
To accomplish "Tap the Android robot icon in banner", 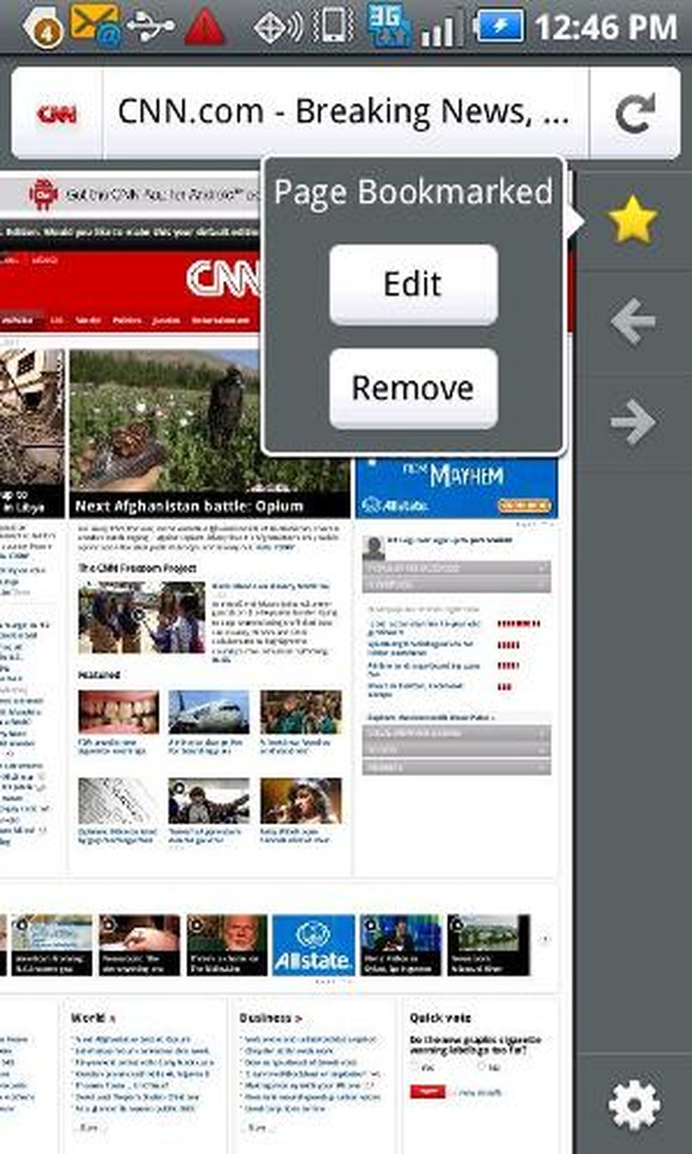I will click(x=44, y=194).
